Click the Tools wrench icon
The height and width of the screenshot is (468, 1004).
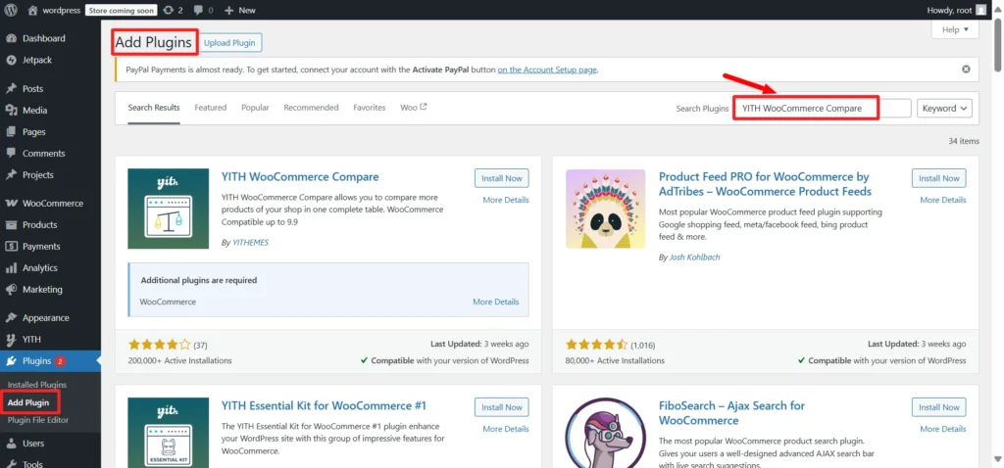11,465
